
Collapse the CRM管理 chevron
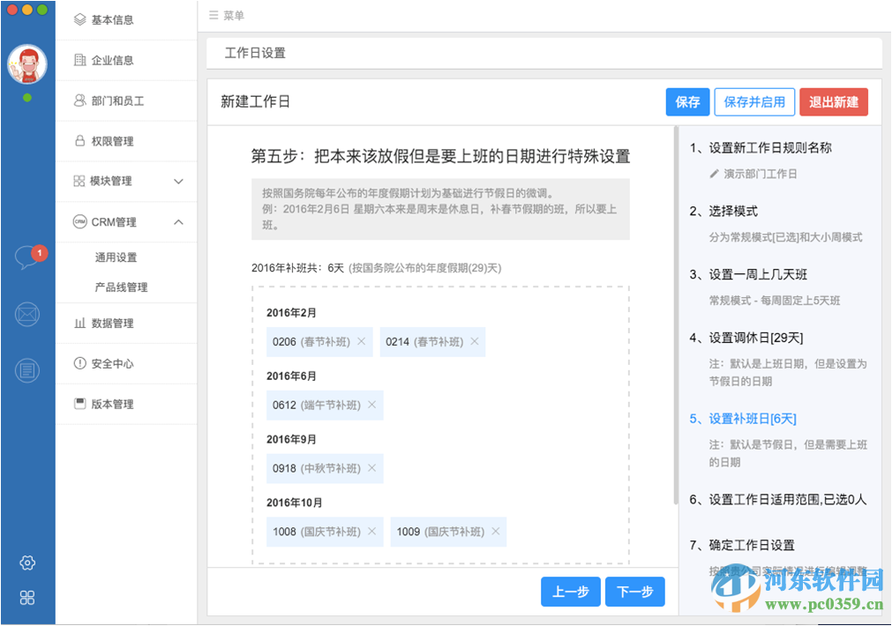[x=178, y=221]
